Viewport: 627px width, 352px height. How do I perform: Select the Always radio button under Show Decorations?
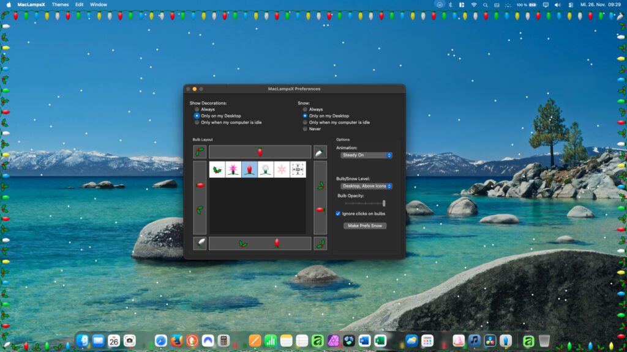[x=196, y=109]
